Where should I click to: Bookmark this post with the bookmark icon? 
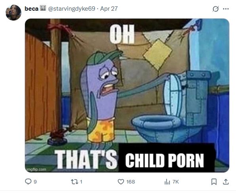point(214,182)
